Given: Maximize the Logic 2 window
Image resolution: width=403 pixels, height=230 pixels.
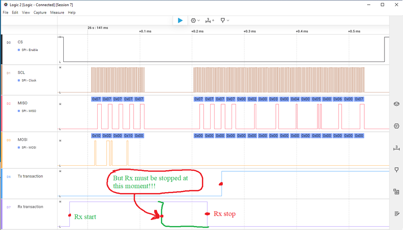Looking at the screenshot, I should [382, 4].
